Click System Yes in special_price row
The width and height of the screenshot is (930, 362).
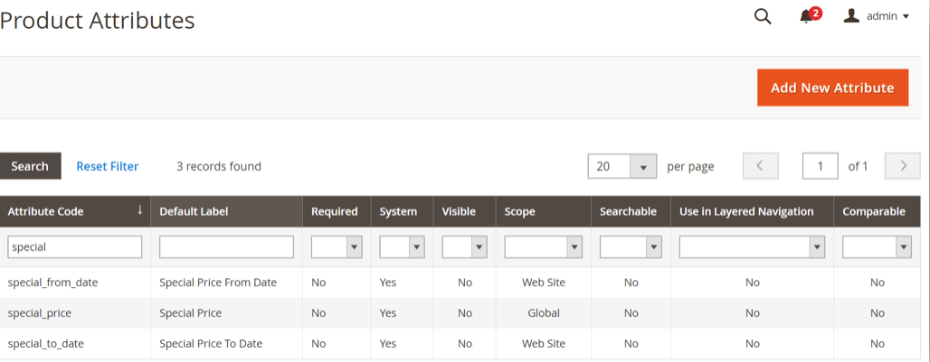388,313
